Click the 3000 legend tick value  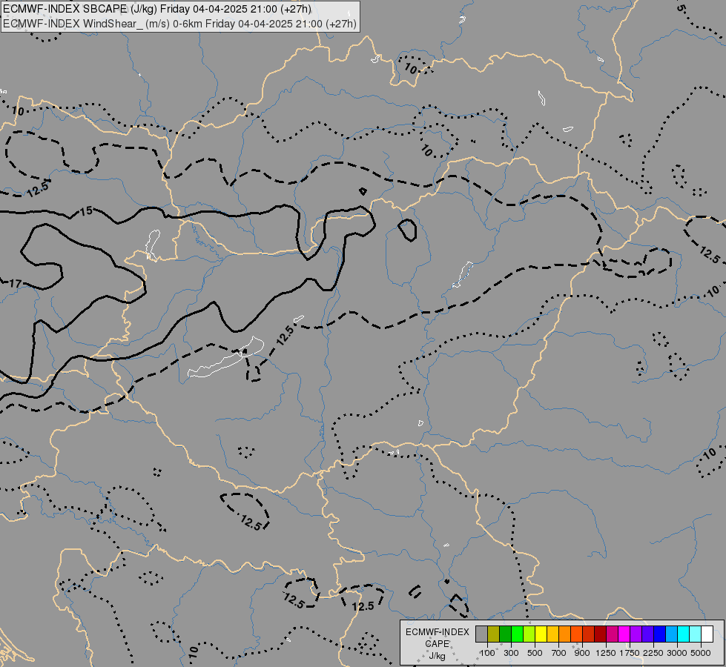point(677,653)
